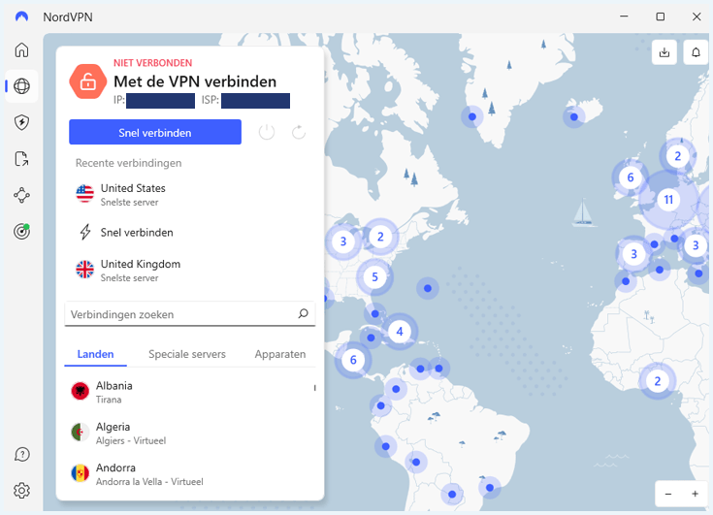713x515 pixels.
Task: Select recent Snel verbinden lightning entry
Action: (x=189, y=232)
